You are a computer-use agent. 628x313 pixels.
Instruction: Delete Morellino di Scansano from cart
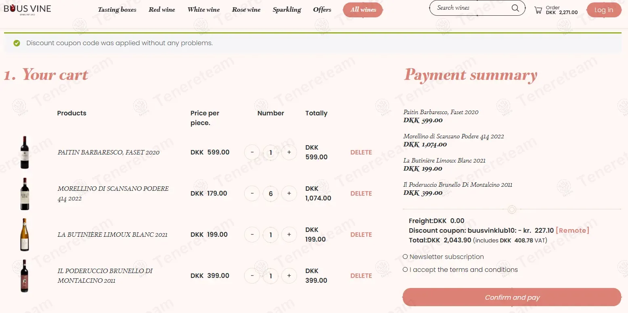pyautogui.click(x=361, y=194)
